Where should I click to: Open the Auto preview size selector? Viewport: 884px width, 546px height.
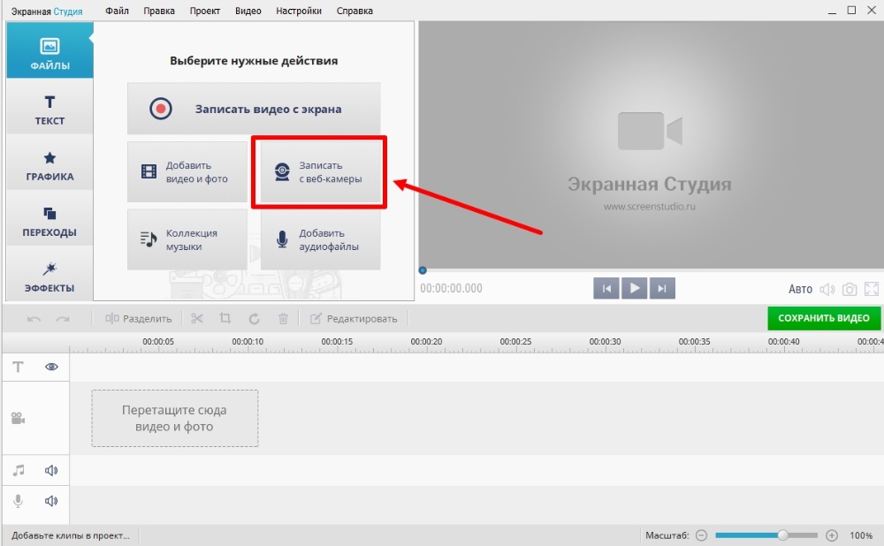click(800, 289)
